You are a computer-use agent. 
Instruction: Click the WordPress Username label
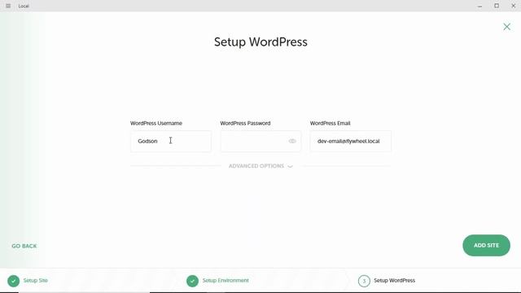click(x=156, y=123)
